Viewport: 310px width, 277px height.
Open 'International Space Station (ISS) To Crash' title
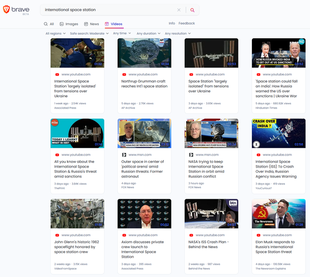coord(276,169)
